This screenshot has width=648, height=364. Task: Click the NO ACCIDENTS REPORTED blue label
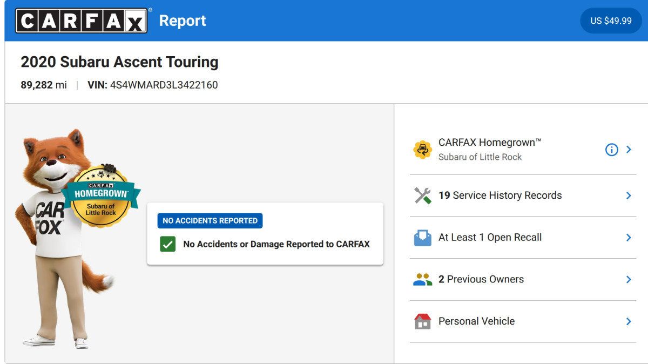pos(210,220)
